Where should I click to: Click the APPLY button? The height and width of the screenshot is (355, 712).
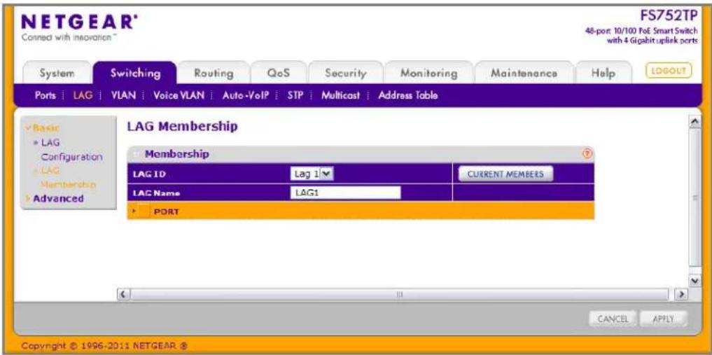point(663,319)
